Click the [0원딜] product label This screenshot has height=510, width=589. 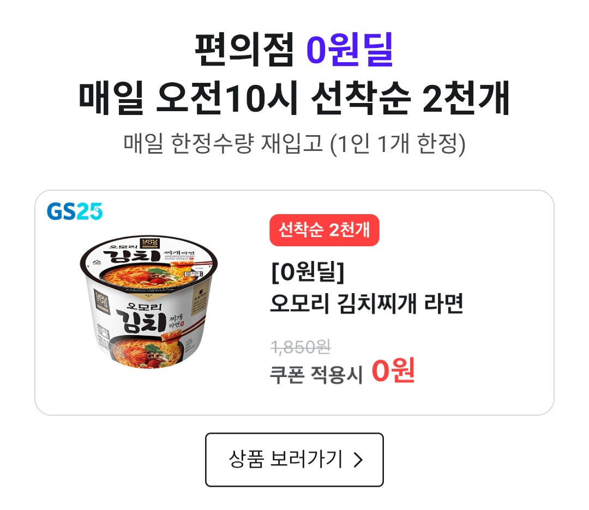[x=308, y=272]
